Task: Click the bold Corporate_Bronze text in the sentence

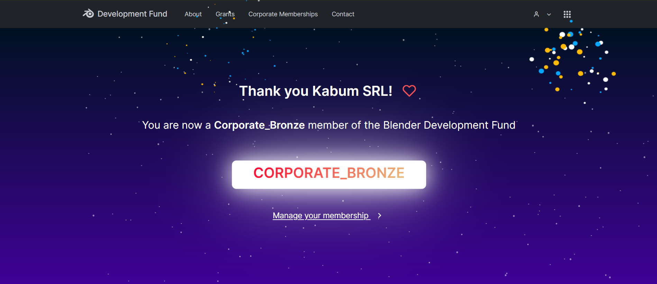Action: [x=259, y=125]
